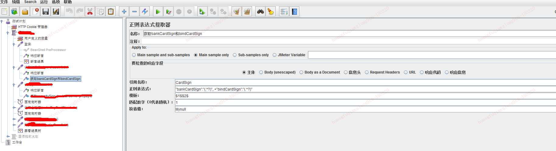The width and height of the screenshot is (556, 151).
Task: Copy the element using toolbar icon
Action: coord(100,12)
